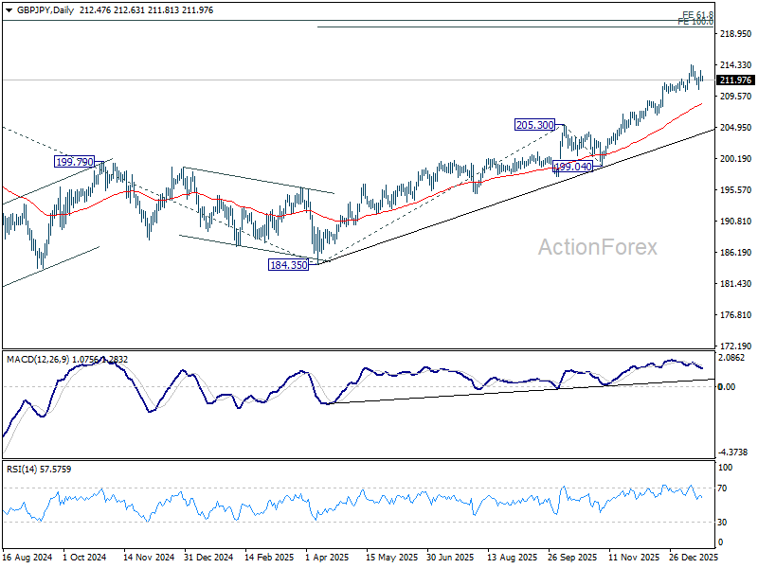The width and height of the screenshot is (758, 568).
Task: Click the current price tag 211.976
Action: [x=735, y=80]
